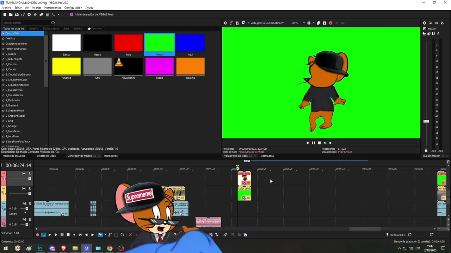Screen dimensions: 451x253
Task: Choose the Blanco solid color preset
Action: [67, 45]
